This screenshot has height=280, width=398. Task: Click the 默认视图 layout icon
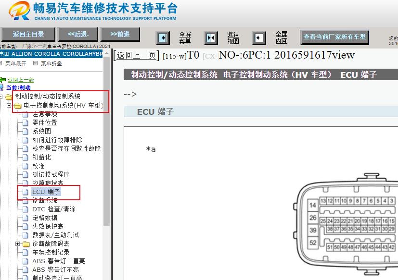tap(211, 38)
